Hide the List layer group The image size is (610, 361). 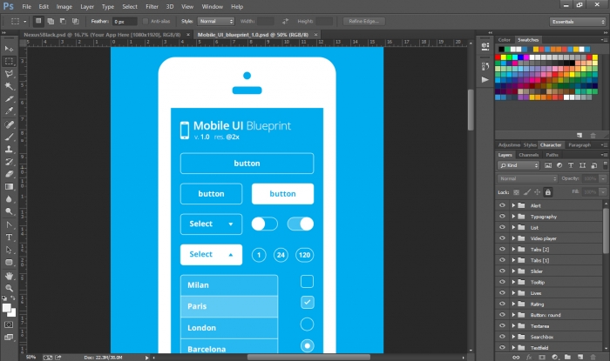[x=502, y=227]
